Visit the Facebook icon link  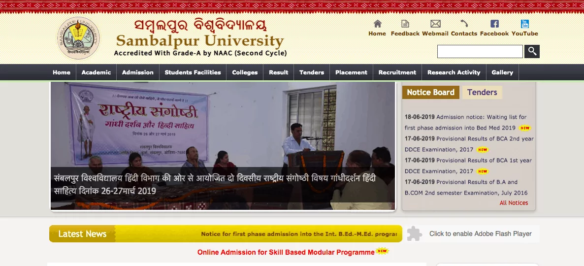[494, 24]
